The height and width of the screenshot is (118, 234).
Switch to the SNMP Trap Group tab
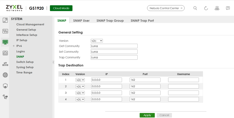[x=110, y=21]
